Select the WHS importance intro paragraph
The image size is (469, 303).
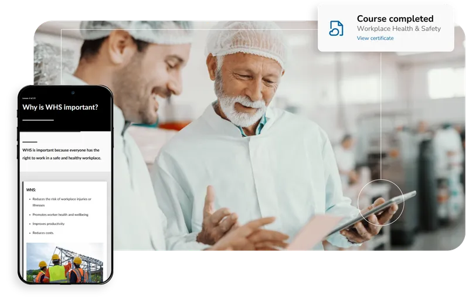62,154
